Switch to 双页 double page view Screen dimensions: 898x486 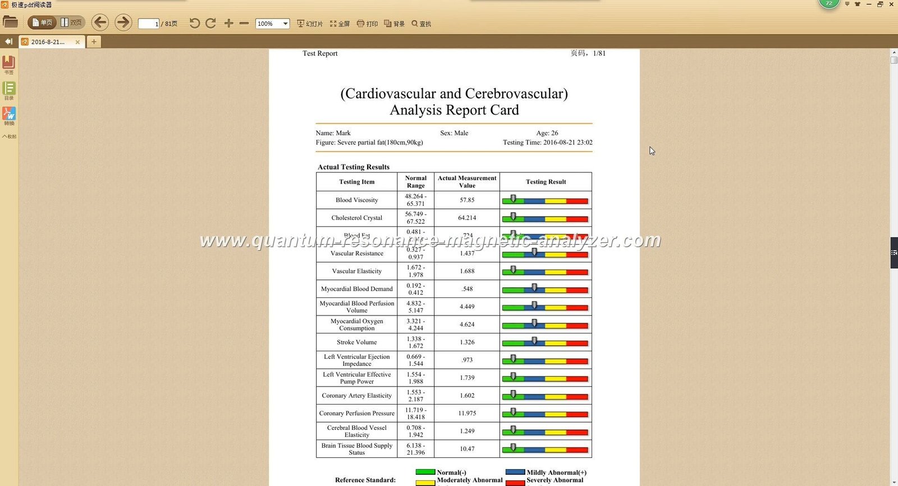click(x=72, y=22)
